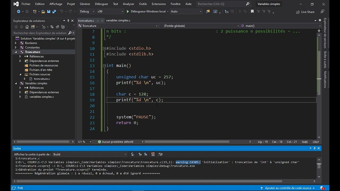
Task: Open the x86 platform dropdown
Action: pos(110,11)
